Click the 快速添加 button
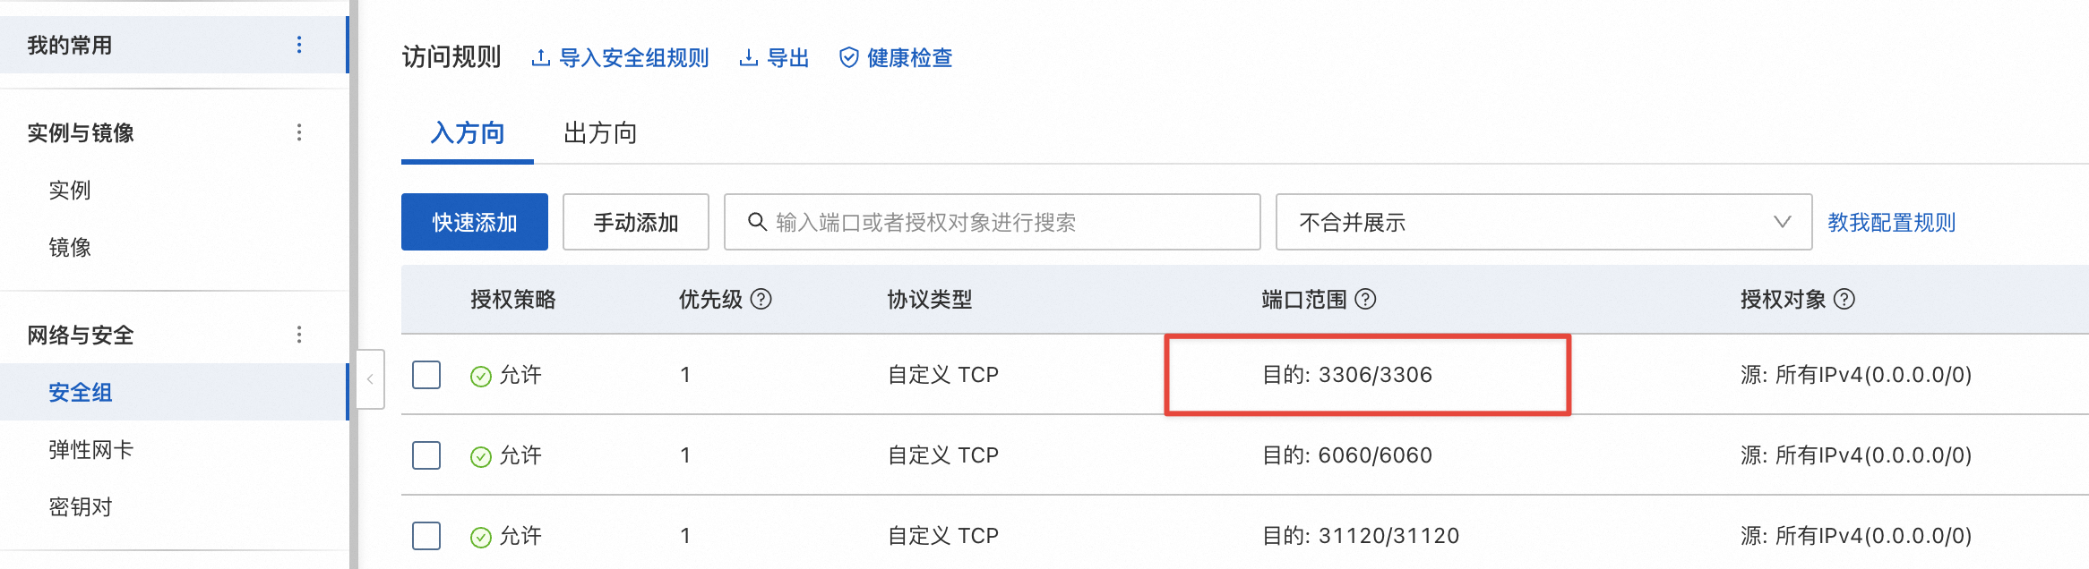Viewport: 2089px width, 569px height. (475, 222)
